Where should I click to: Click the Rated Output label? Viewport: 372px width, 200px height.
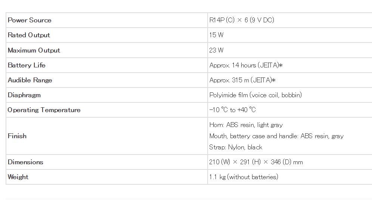tap(29, 35)
